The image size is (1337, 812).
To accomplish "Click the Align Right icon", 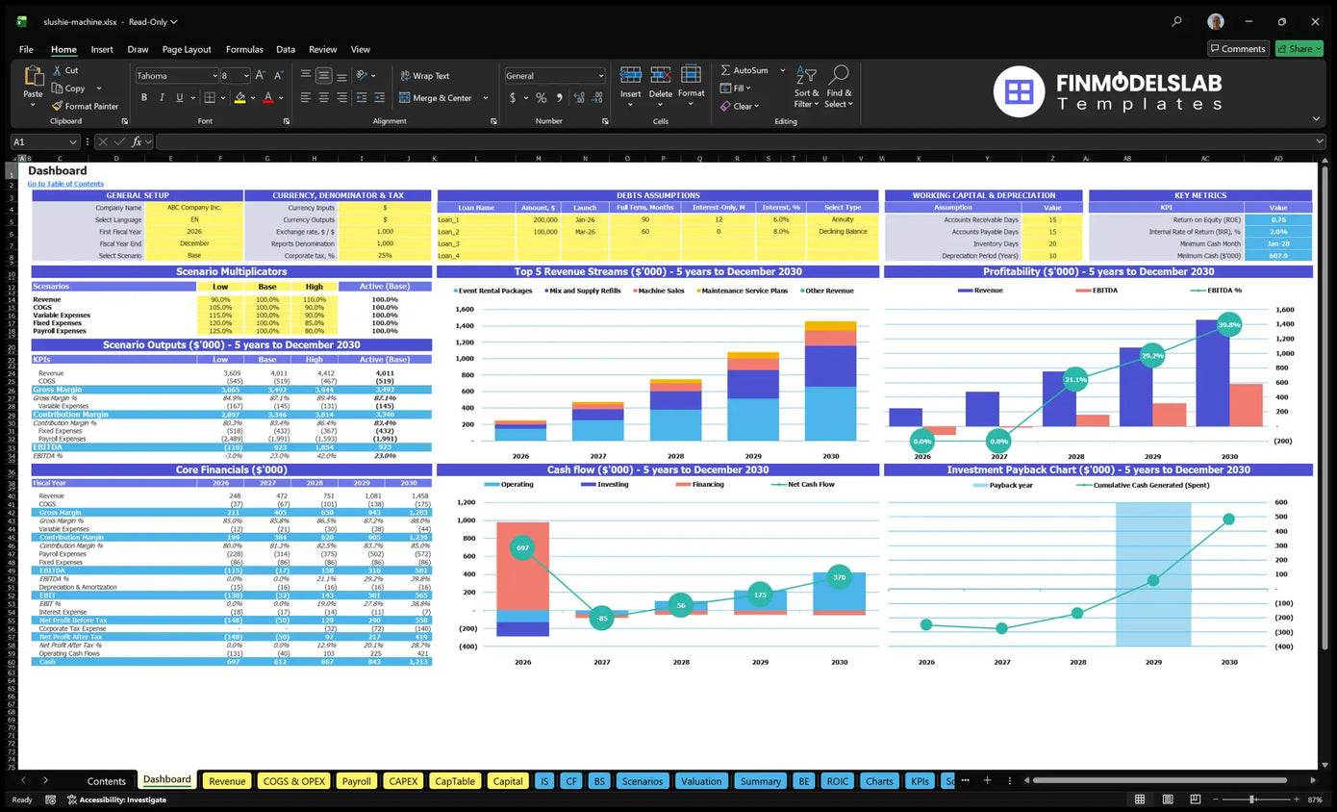I will (x=342, y=97).
